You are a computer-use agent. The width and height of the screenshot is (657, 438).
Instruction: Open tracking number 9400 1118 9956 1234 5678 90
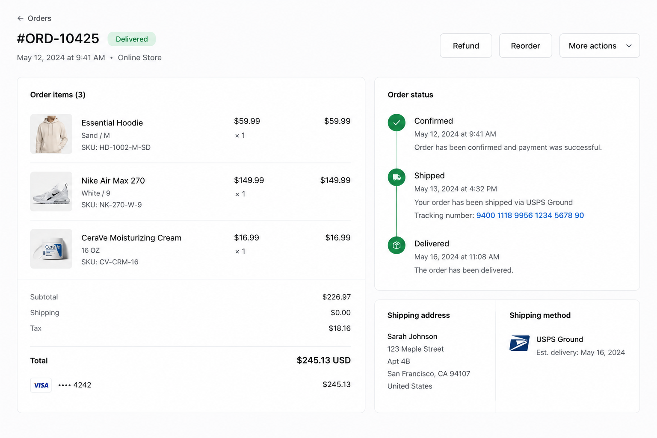pos(530,216)
